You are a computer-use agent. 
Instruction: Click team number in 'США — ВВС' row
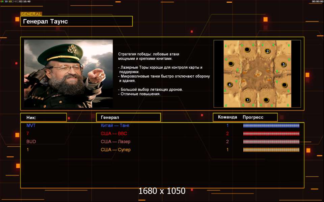(227, 133)
